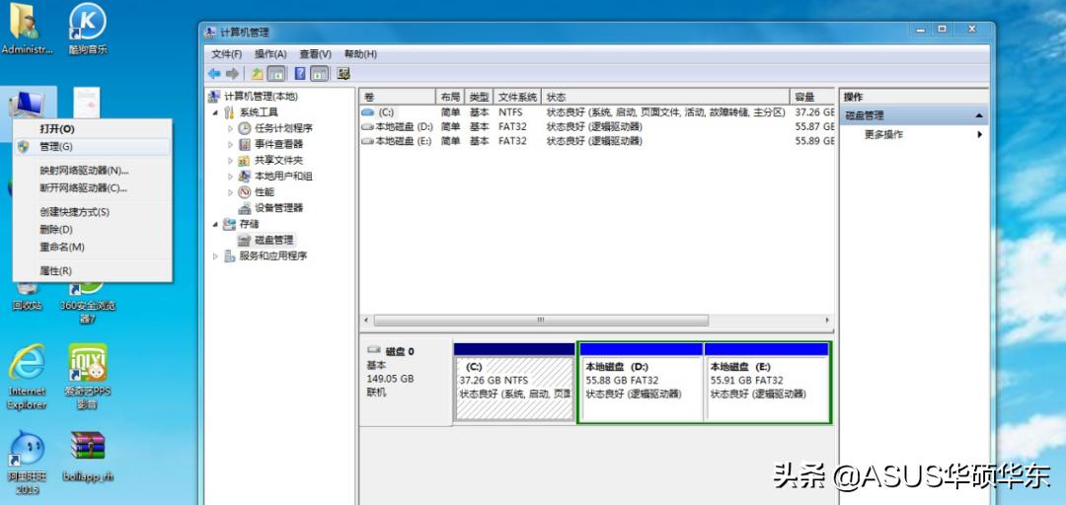Sort by the 容量 column header

pos(812,98)
